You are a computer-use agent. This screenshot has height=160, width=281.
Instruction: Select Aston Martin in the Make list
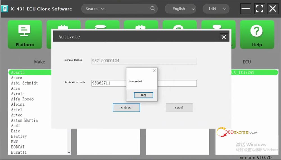pos(24,120)
